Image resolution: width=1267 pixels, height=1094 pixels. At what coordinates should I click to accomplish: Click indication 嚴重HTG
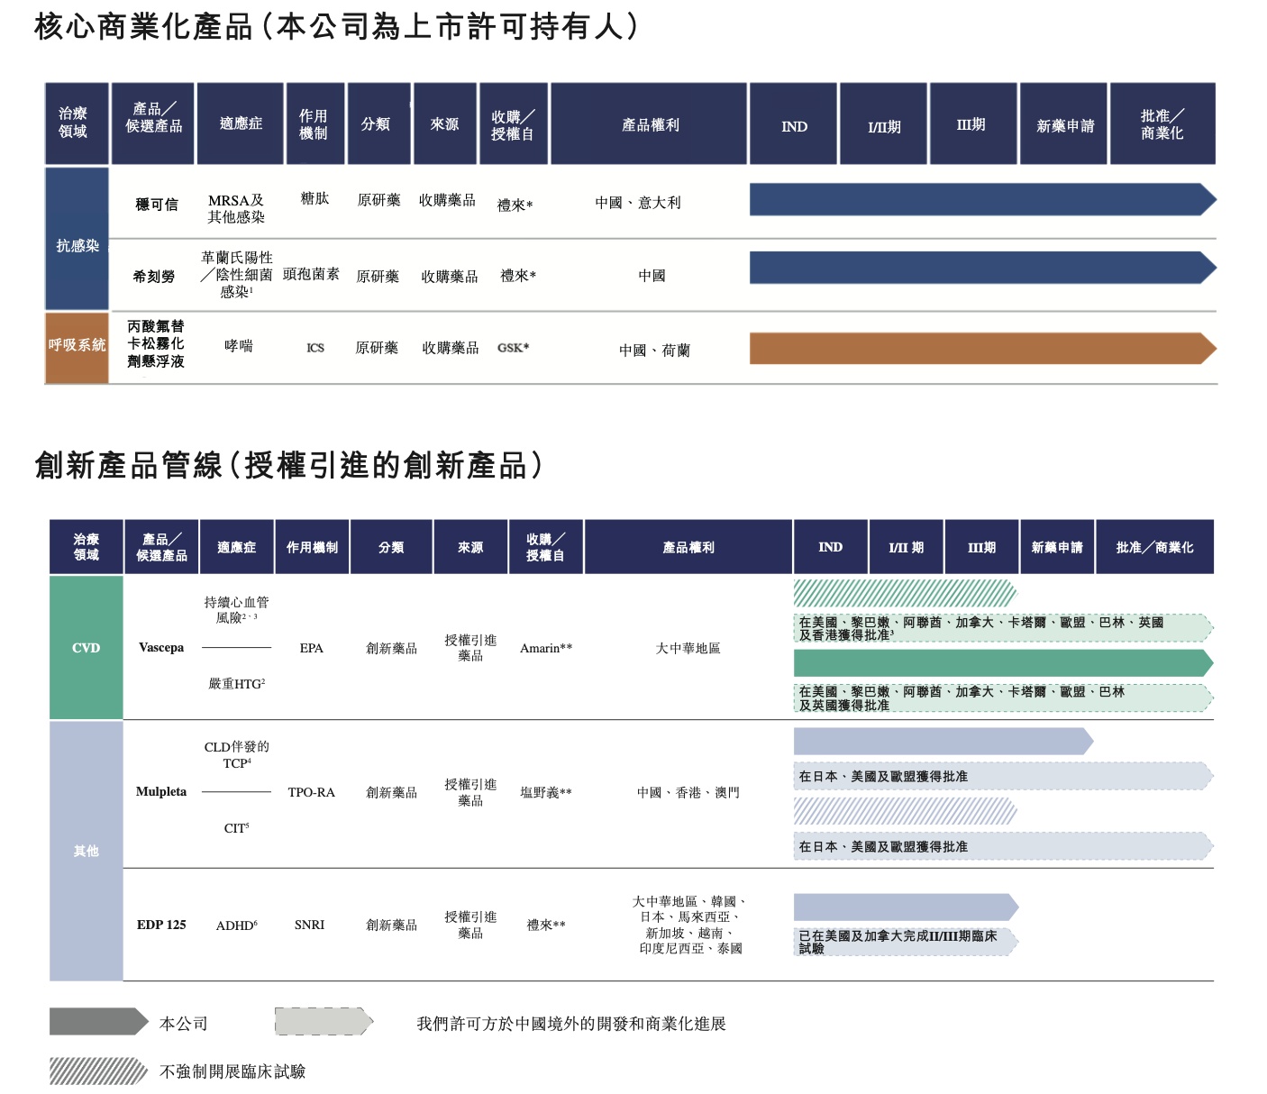(x=236, y=684)
